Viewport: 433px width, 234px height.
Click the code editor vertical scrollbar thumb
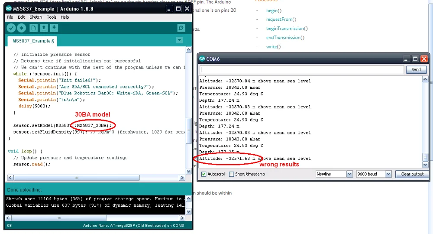point(189,131)
